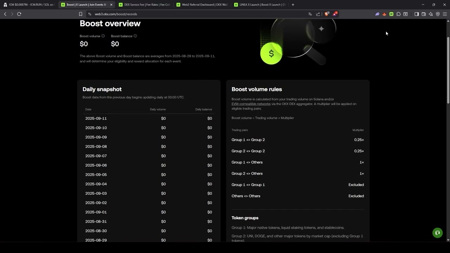The width and height of the screenshot is (450, 253).
Task: Click the Boost volume rules heading
Action: tap(257, 89)
